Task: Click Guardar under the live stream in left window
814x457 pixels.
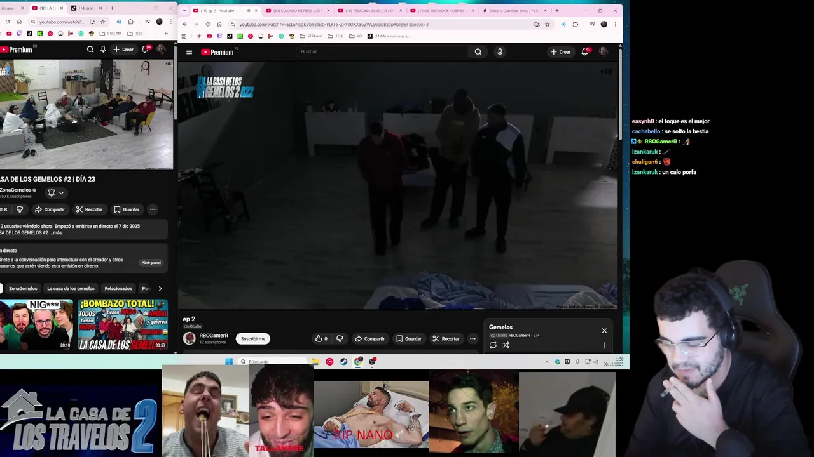Action: [x=127, y=209]
